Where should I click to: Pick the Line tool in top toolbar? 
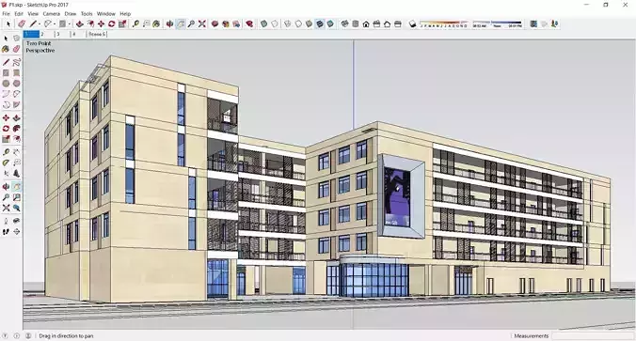point(33,23)
